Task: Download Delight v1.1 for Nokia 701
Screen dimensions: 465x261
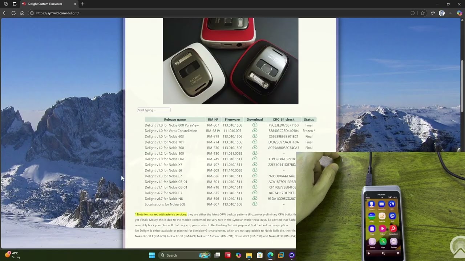Action: tap(255, 142)
